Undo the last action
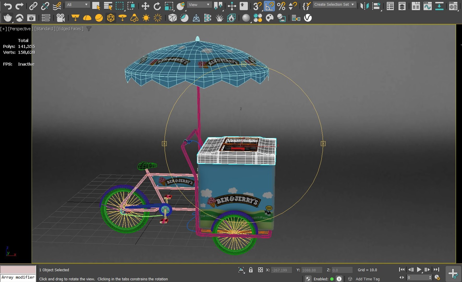Screen dimensions: 462x282 point(8,6)
